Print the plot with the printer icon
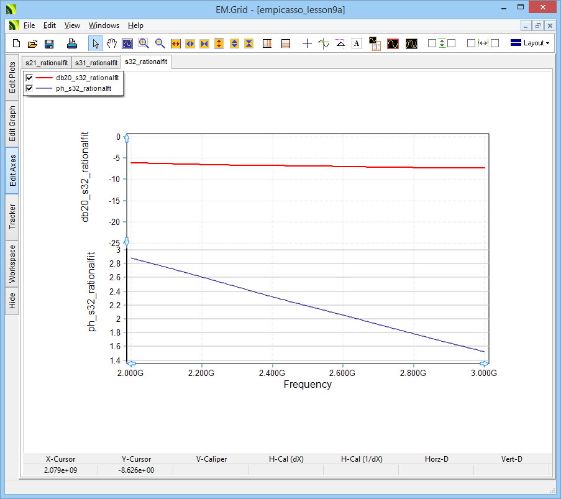Screen dimensions: 561x499 point(72,43)
